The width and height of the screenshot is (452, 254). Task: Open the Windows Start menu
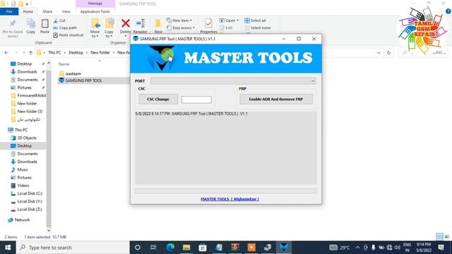[x=8, y=248]
